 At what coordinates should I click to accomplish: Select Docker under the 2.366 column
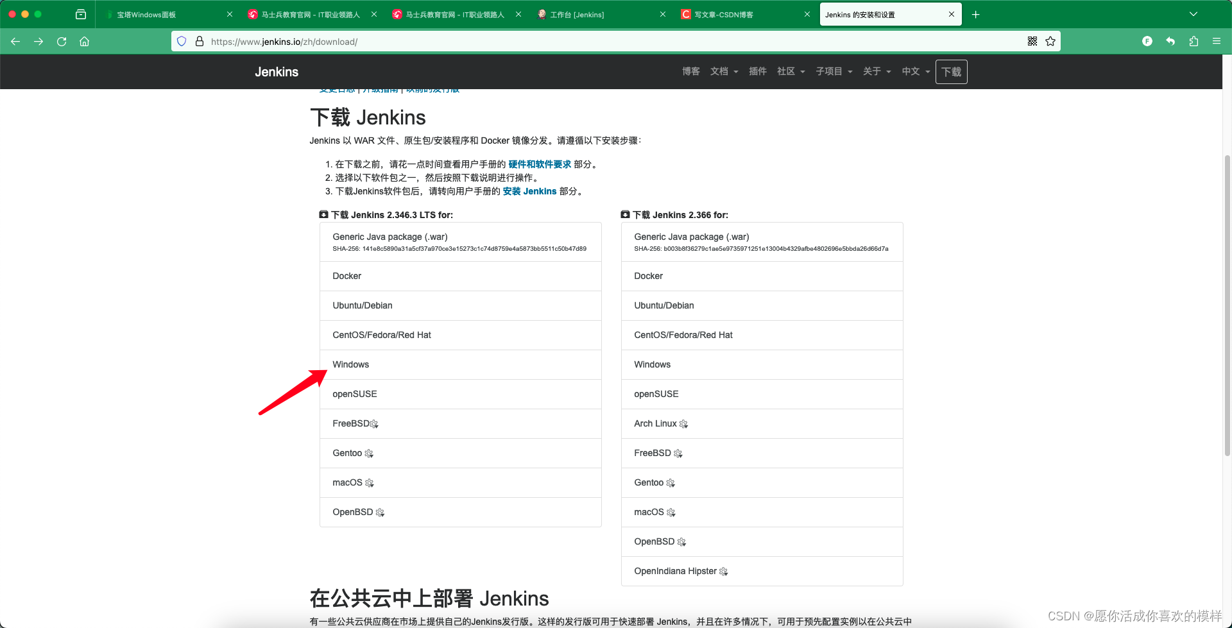[762, 276]
